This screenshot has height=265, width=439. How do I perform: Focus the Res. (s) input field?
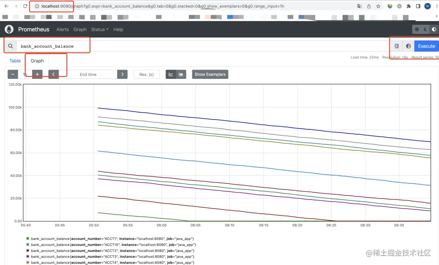[x=146, y=74]
